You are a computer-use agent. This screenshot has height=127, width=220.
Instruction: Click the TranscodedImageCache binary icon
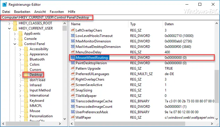[73, 101]
